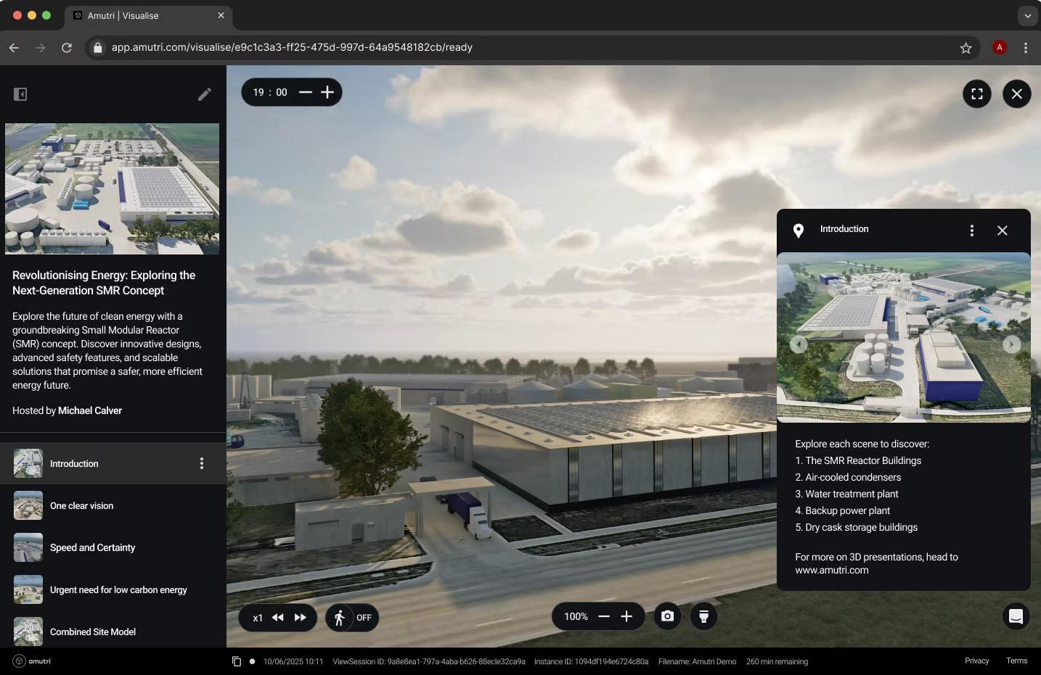Open Introduction scene's three-dot menu in sidebar
Screen dimensions: 1041x675
(x=202, y=463)
